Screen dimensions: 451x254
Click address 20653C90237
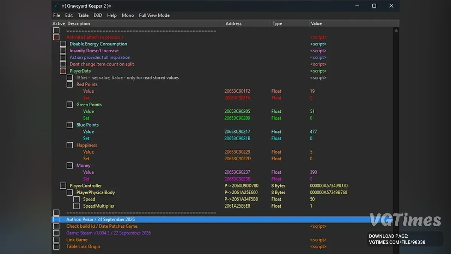237,172
